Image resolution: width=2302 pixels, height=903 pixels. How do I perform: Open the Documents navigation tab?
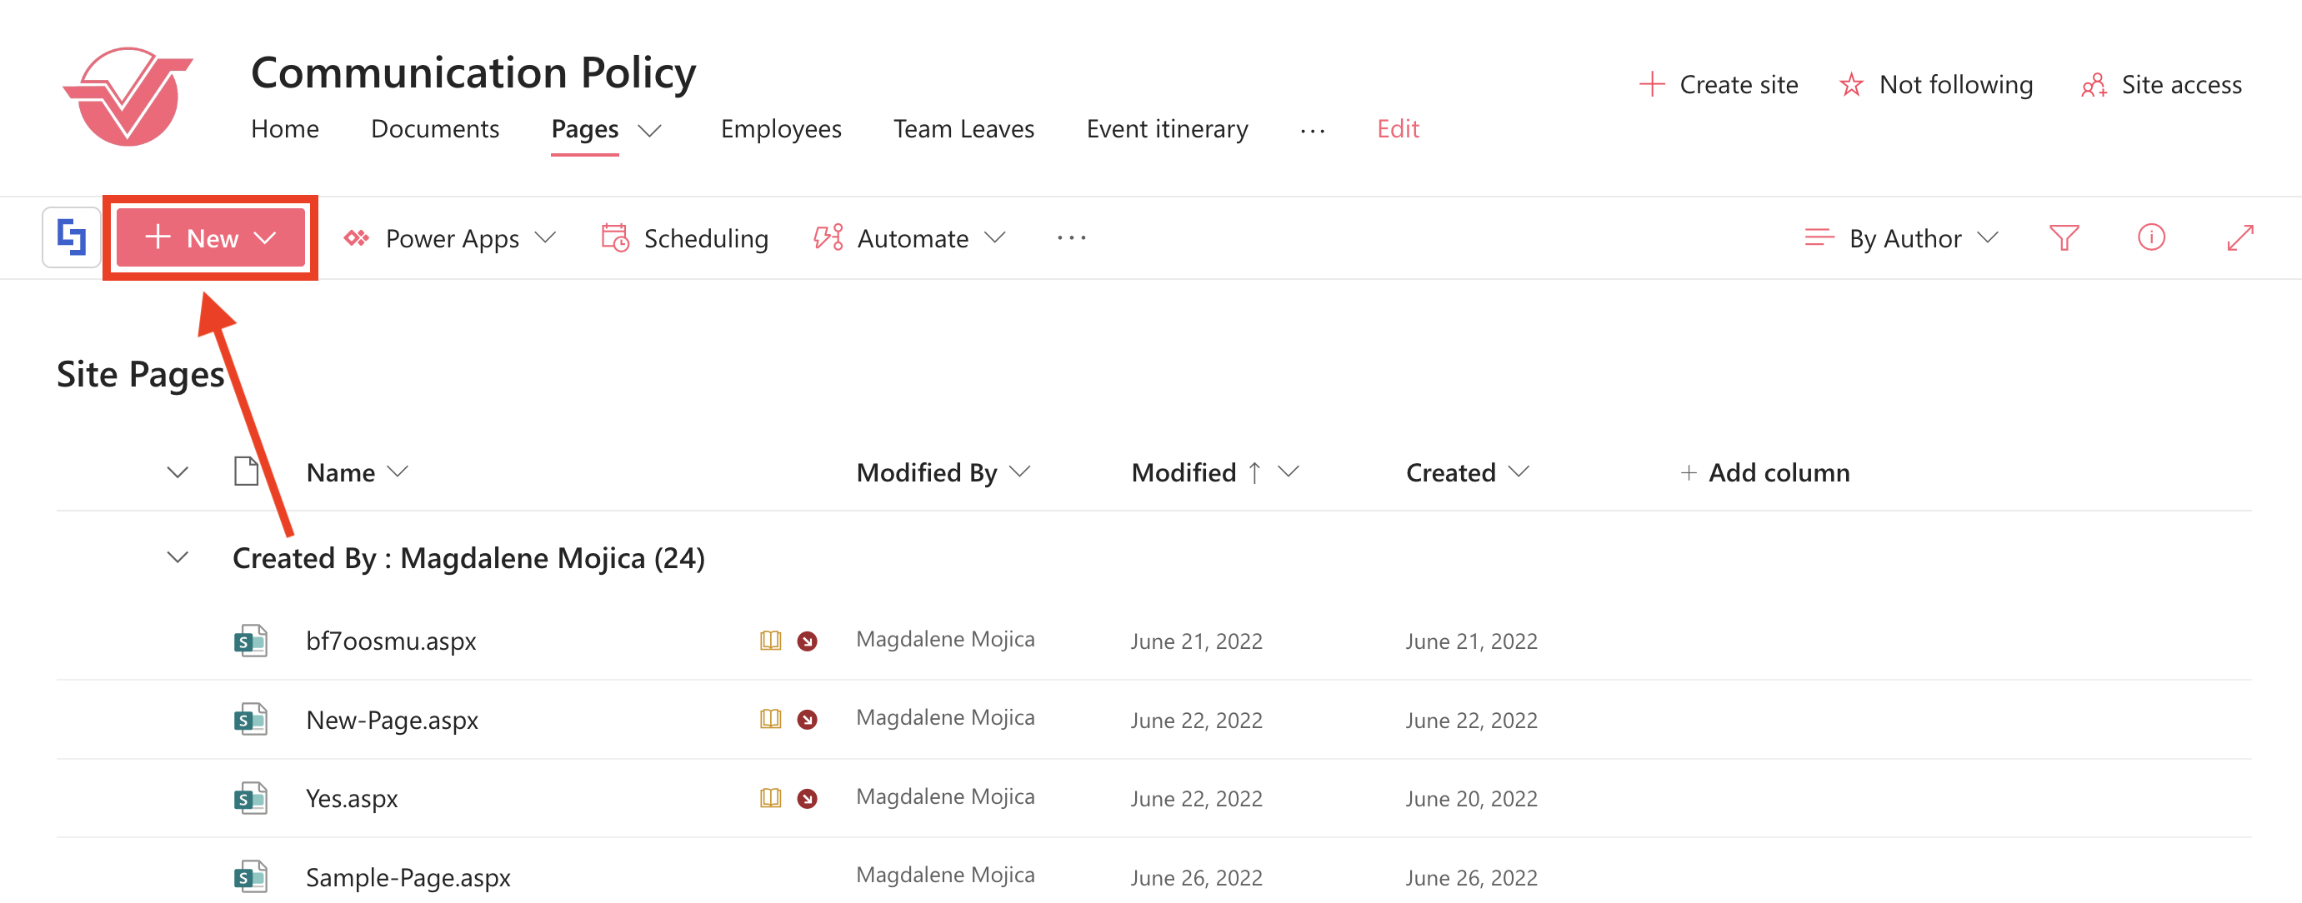coord(434,128)
